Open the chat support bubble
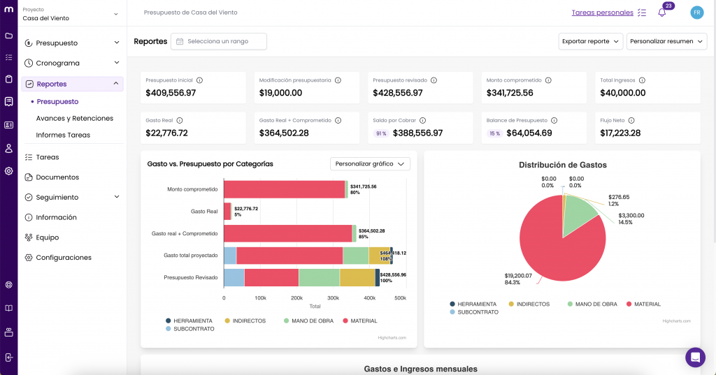This screenshot has width=716, height=375. coord(695,357)
